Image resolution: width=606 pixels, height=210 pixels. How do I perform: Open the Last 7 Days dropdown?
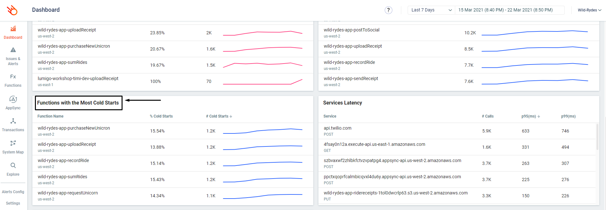point(431,10)
